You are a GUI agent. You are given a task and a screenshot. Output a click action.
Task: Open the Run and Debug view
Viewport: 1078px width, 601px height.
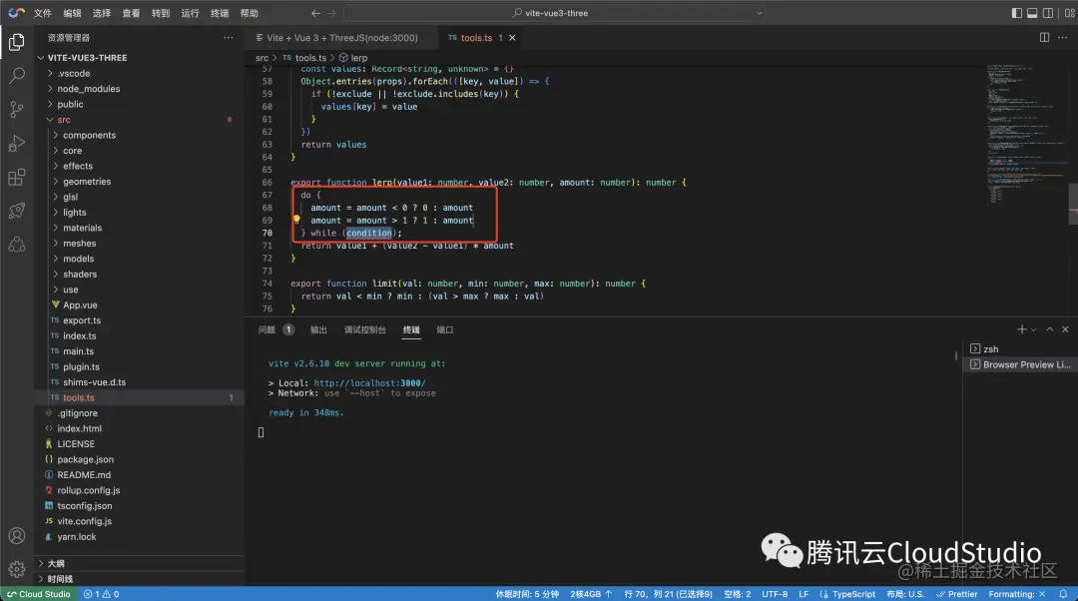pos(17,143)
